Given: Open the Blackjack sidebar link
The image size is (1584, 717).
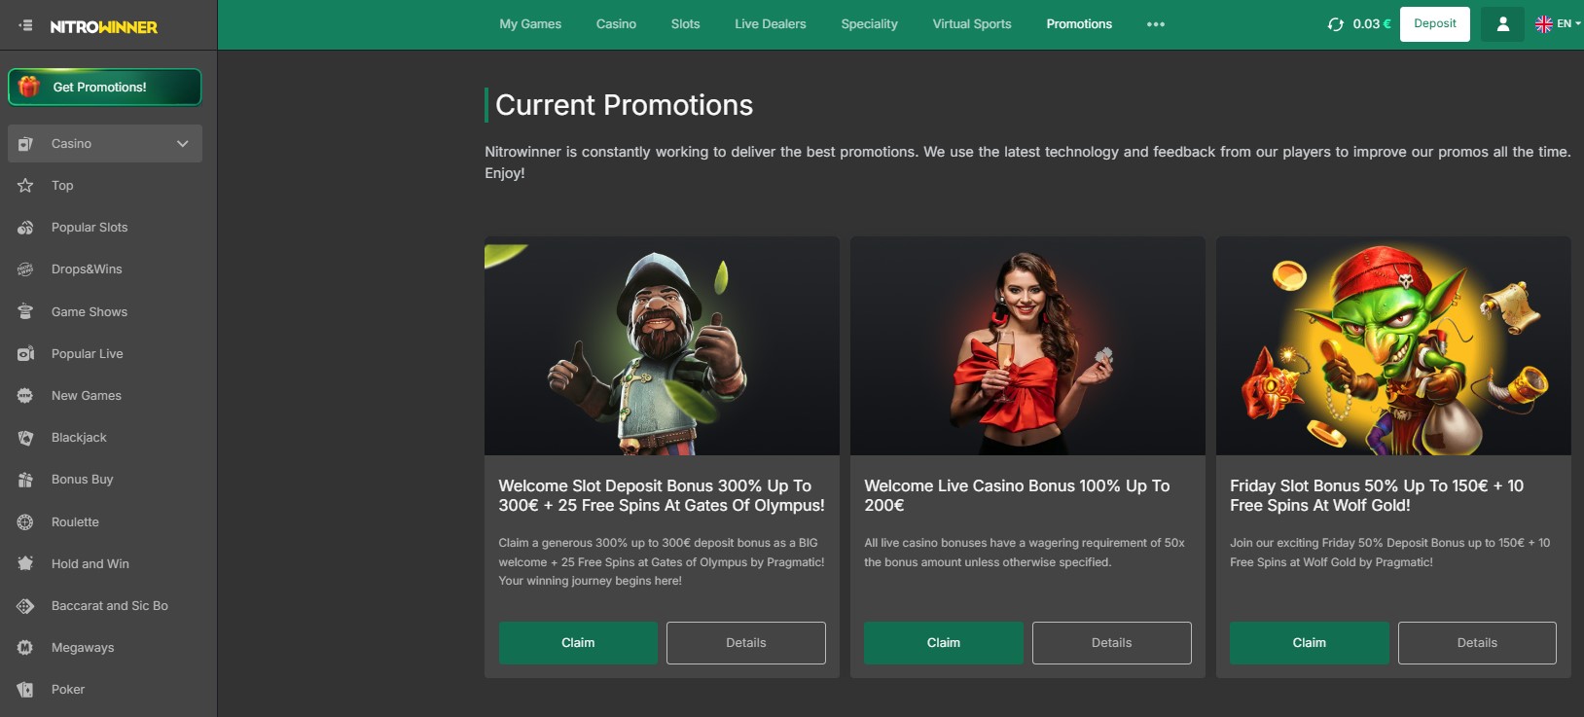Looking at the screenshot, I should point(79,438).
